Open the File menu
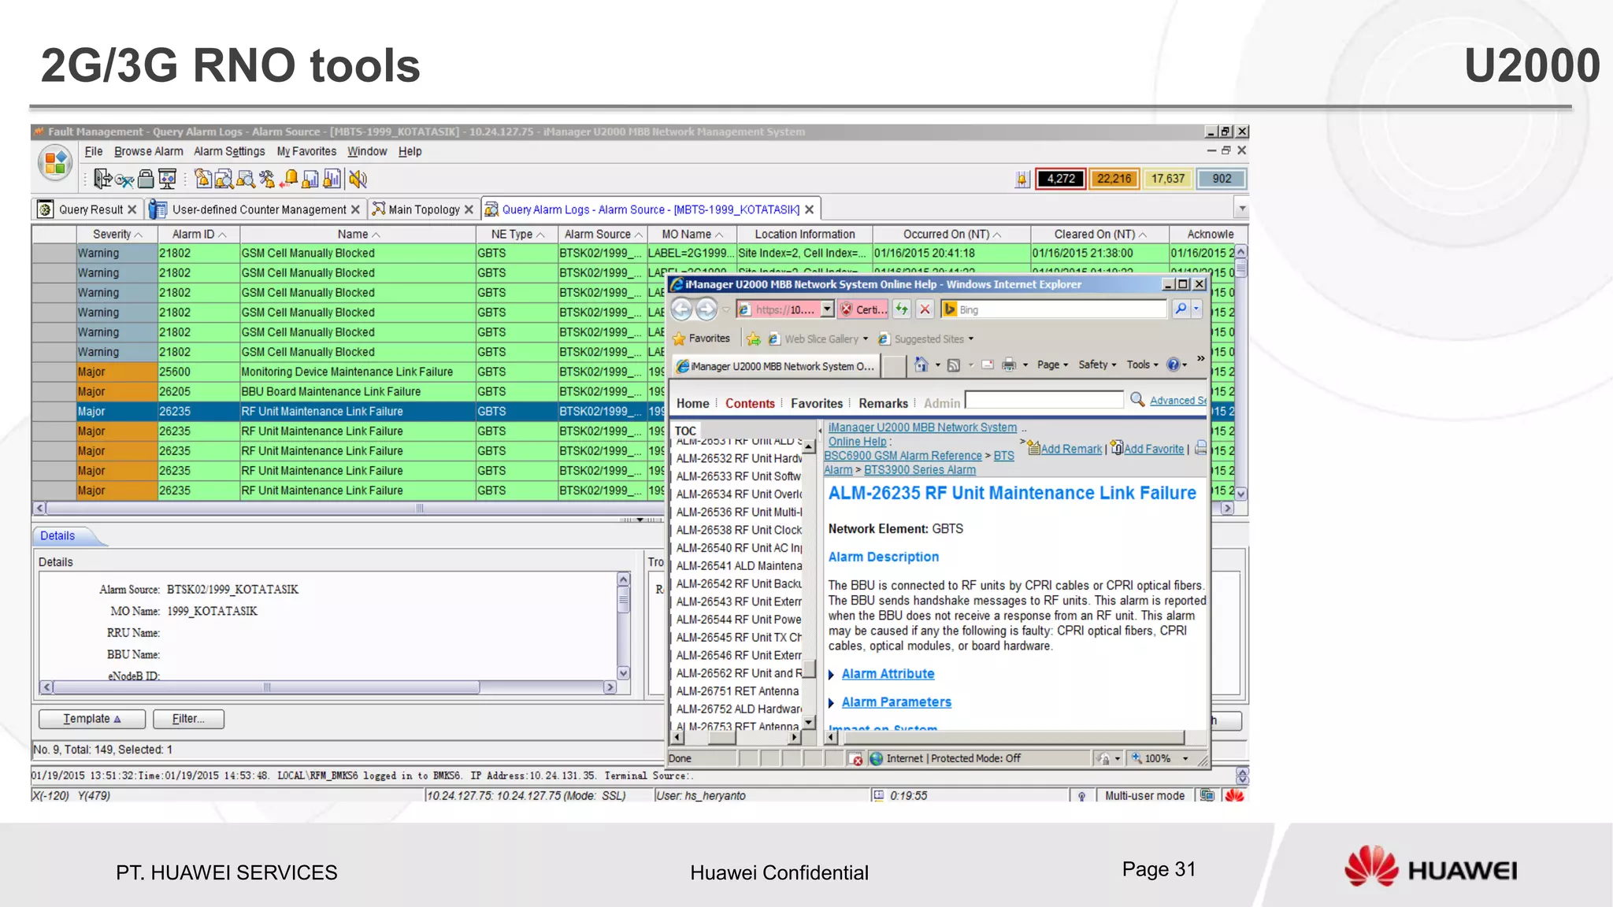The height and width of the screenshot is (907, 1613). pyautogui.click(x=94, y=151)
